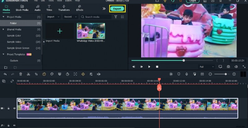Click the green Export button
The width and height of the screenshot is (248, 128).
(117, 9)
